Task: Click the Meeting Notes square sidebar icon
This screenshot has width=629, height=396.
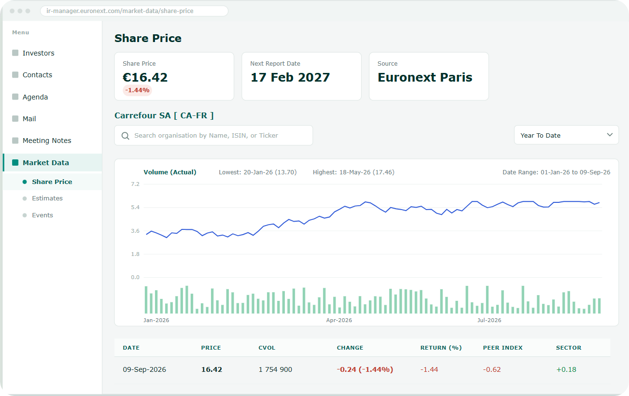Action: (x=15, y=141)
